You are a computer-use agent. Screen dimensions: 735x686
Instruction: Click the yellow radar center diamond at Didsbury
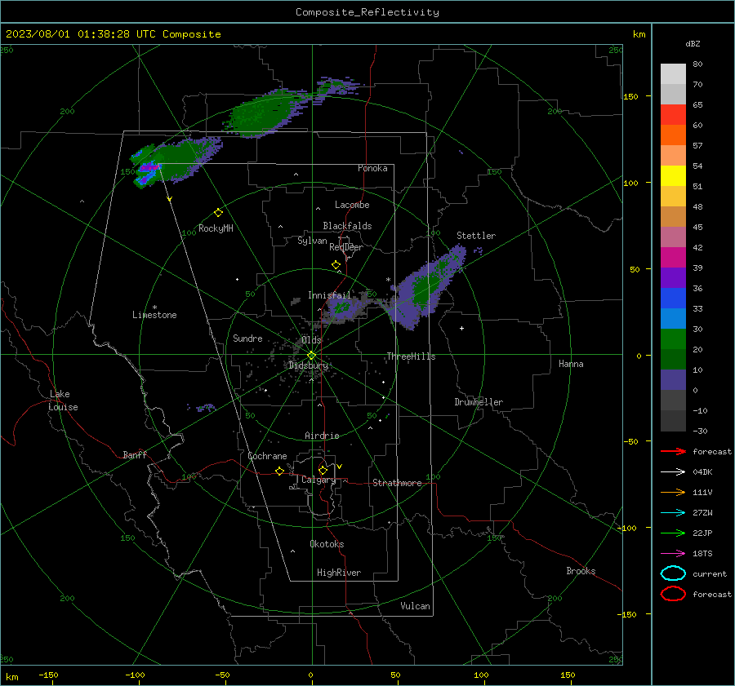click(x=311, y=356)
